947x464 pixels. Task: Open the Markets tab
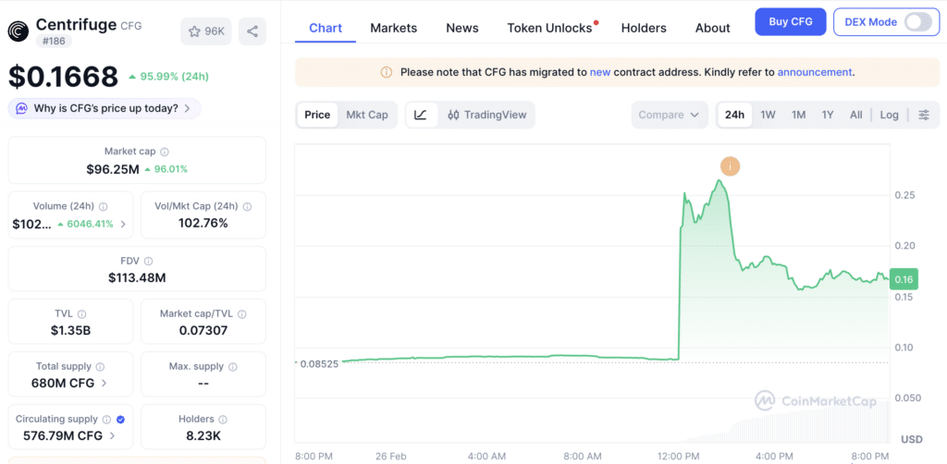pyautogui.click(x=394, y=28)
